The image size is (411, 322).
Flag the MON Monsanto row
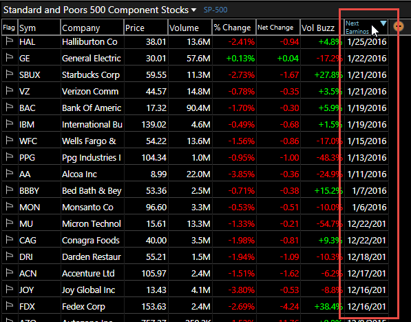[10, 207]
